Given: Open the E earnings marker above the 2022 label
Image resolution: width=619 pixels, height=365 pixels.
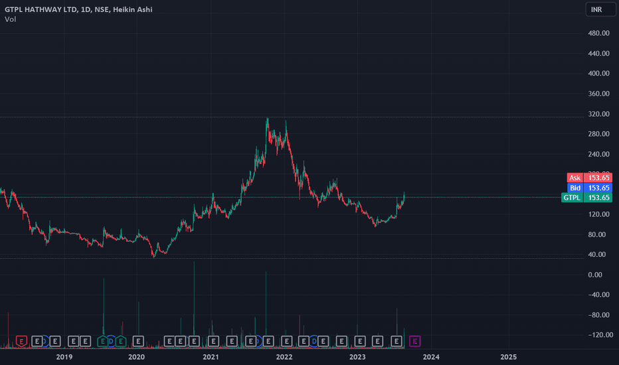Looking at the screenshot, I should click(287, 341).
